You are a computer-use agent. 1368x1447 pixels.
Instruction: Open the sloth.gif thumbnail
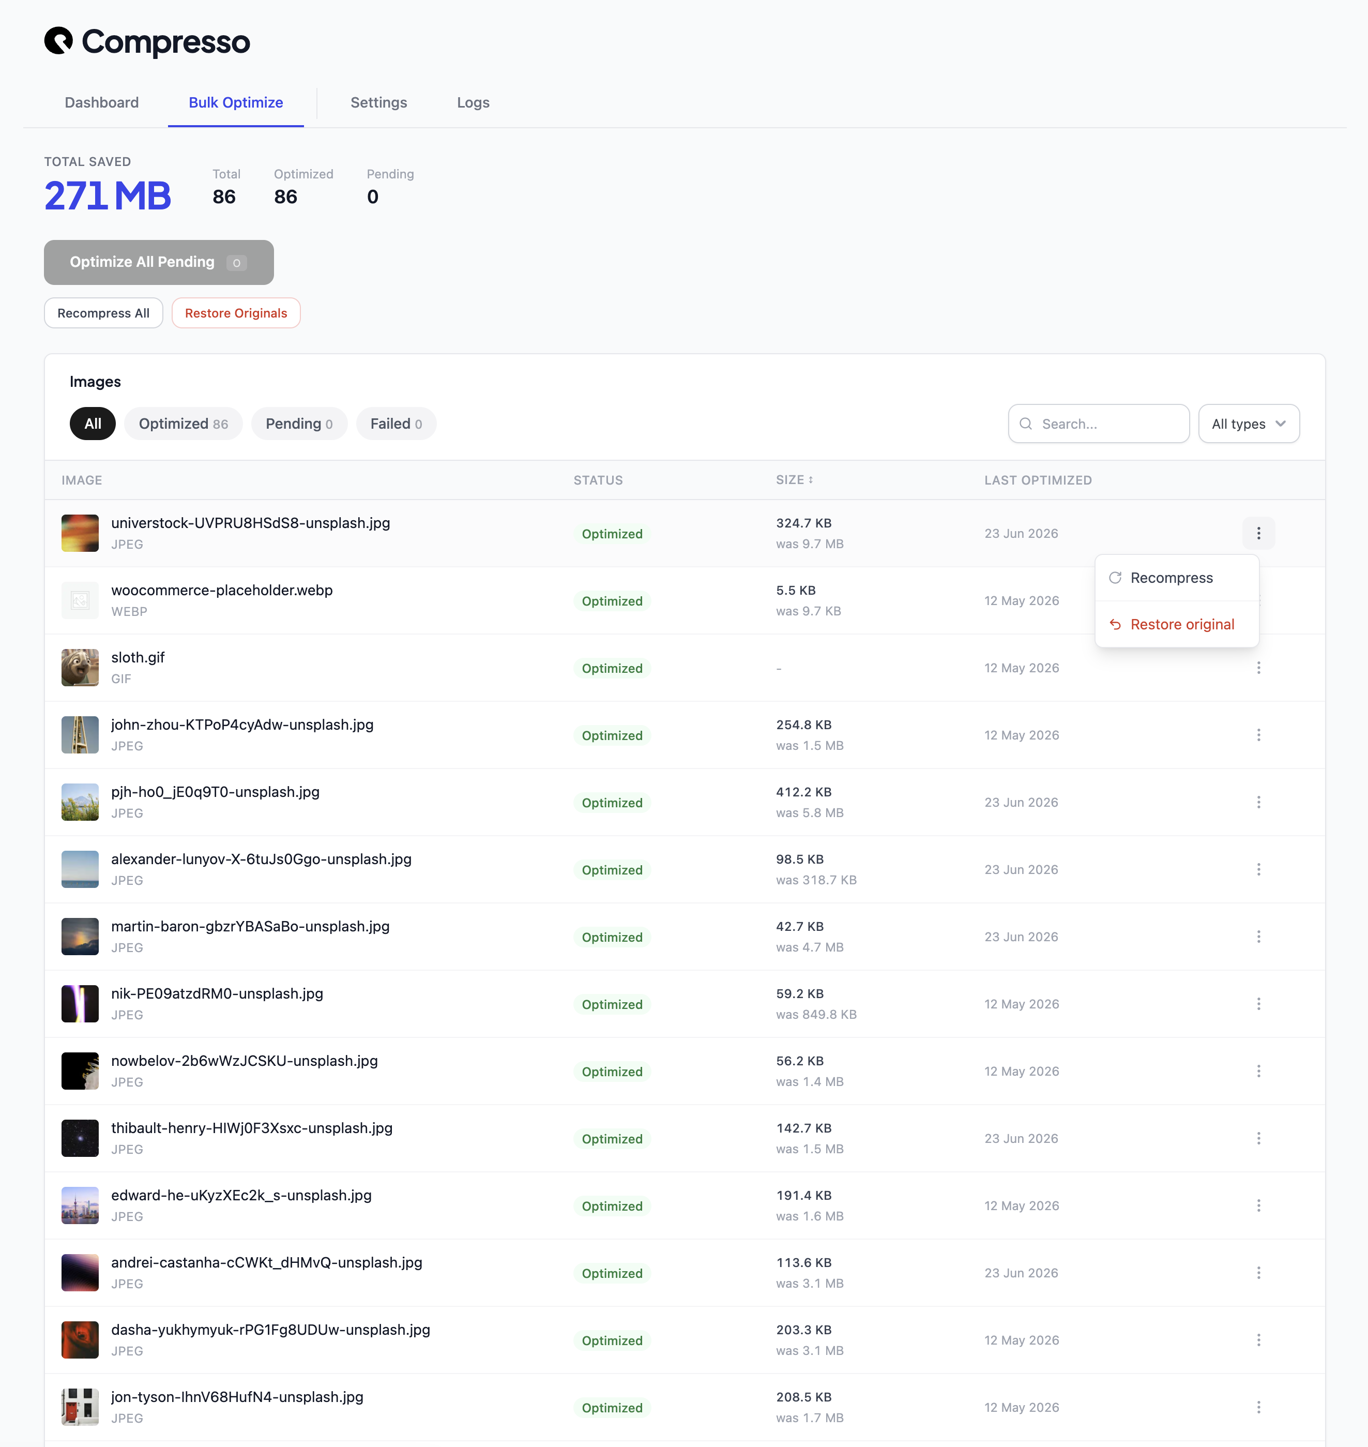(x=80, y=667)
